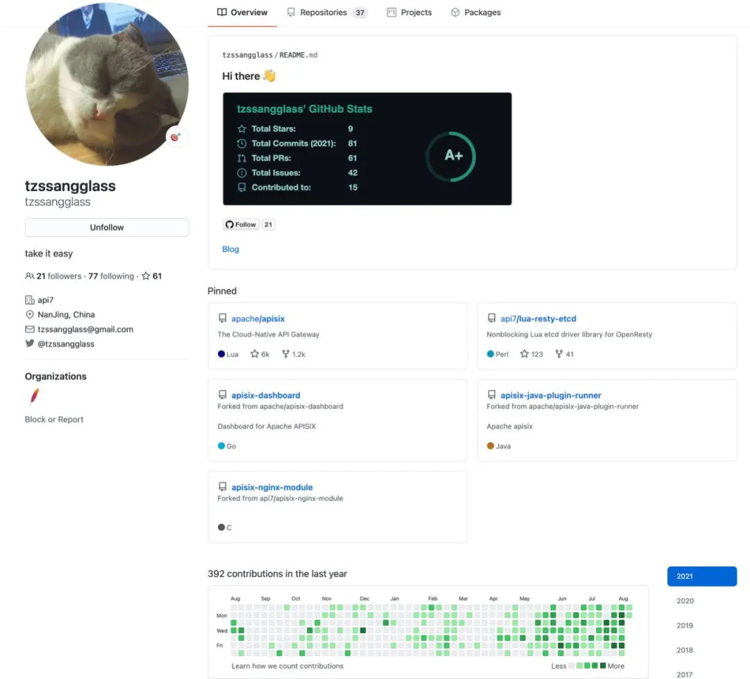
Task: Click the Repositories tab count badge 37
Action: tap(360, 13)
